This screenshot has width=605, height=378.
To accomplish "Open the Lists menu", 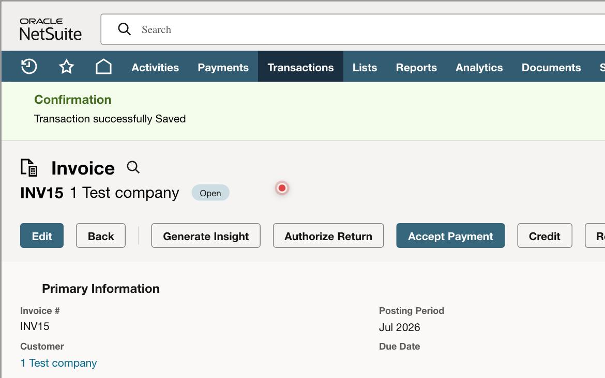I will coord(365,68).
